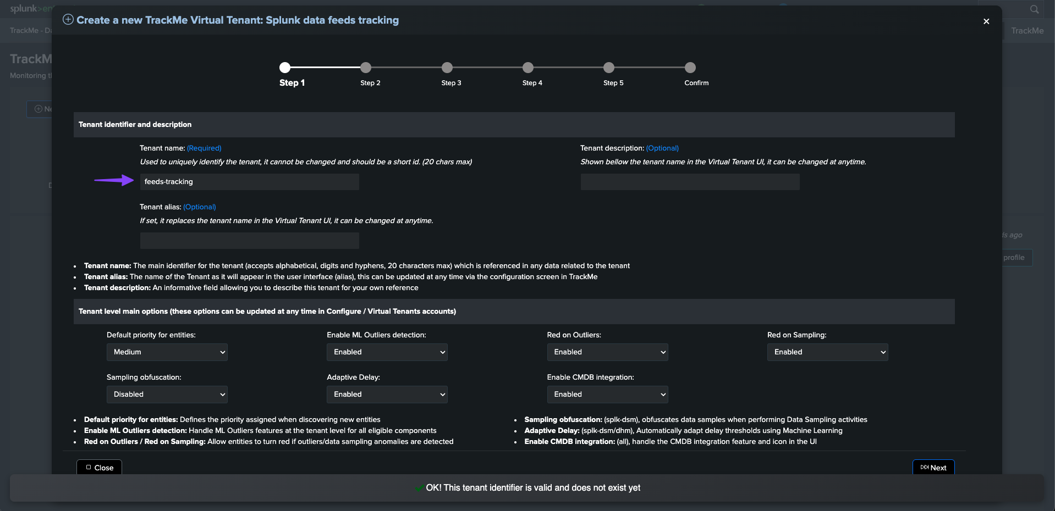Click the 'Default priority for entities:' bullet text
This screenshot has height=511, width=1055.
point(232,420)
